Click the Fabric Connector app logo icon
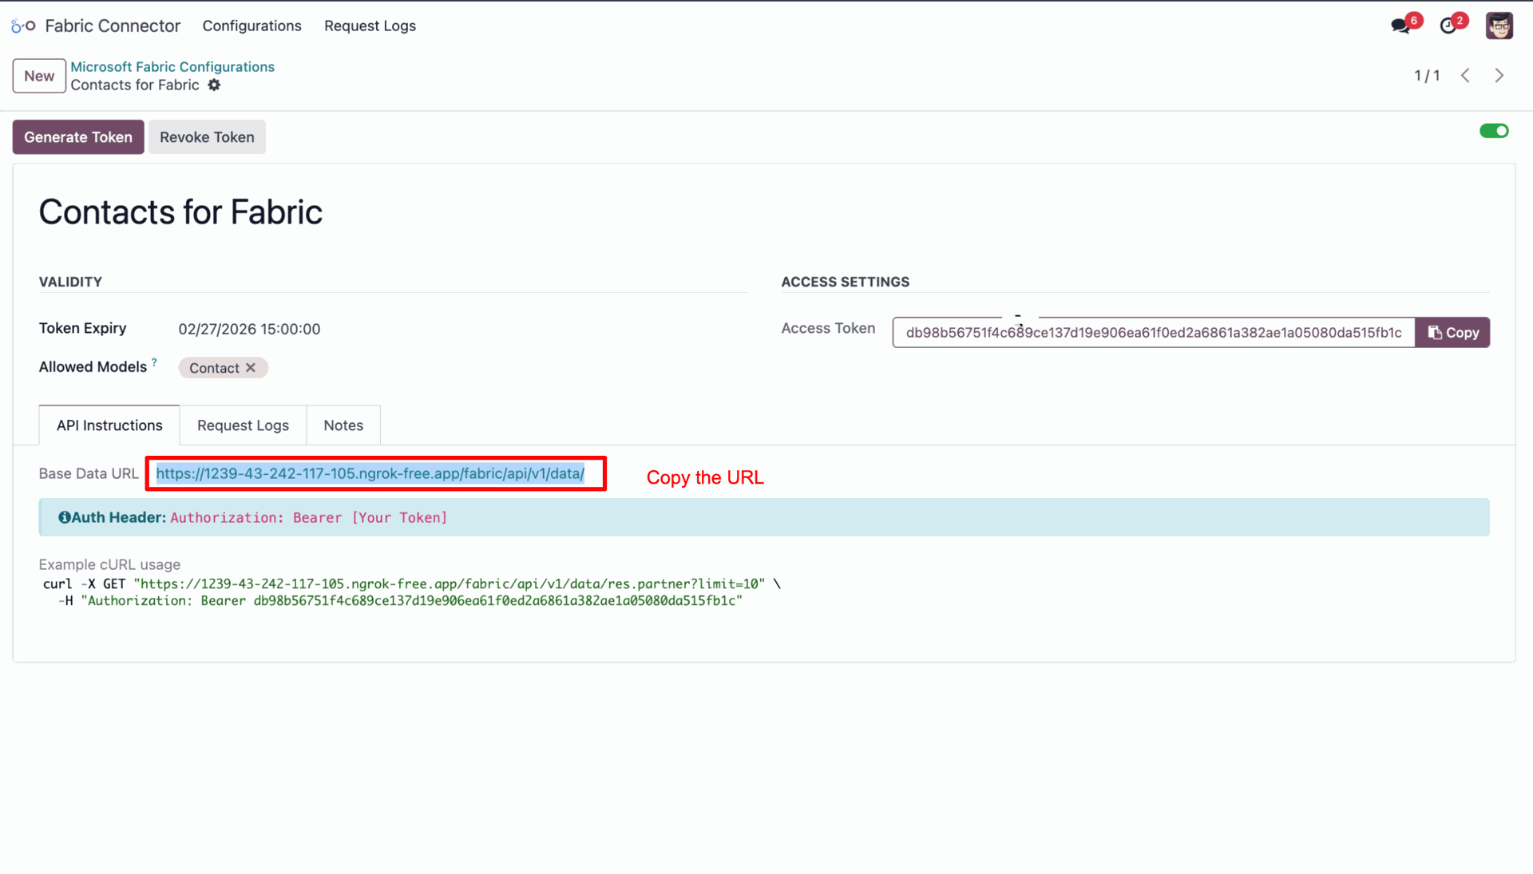 [x=23, y=26]
